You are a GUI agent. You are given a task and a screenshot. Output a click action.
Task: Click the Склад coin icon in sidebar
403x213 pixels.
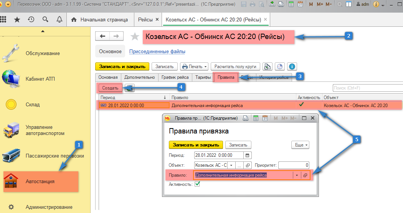pos(11,104)
